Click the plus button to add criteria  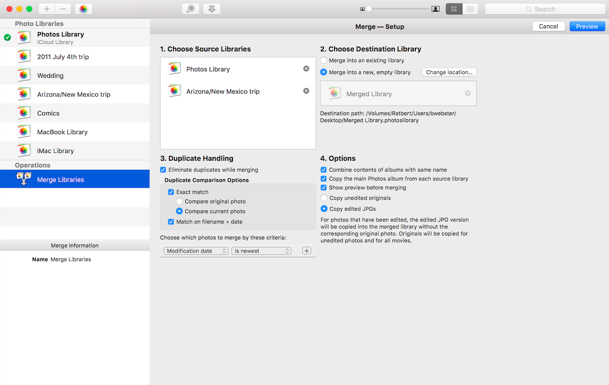307,251
